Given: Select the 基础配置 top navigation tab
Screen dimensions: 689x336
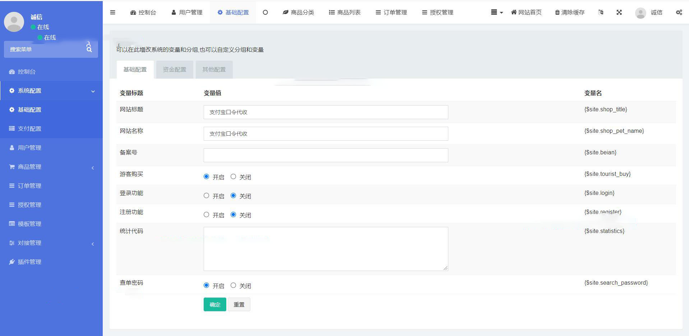Looking at the screenshot, I should tap(233, 12).
